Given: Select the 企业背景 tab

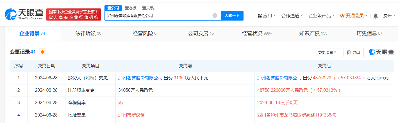Looking at the screenshot, I should pyautogui.click(x=32, y=33).
